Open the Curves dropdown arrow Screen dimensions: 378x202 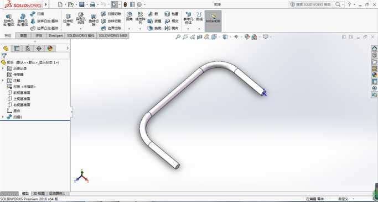(199, 29)
